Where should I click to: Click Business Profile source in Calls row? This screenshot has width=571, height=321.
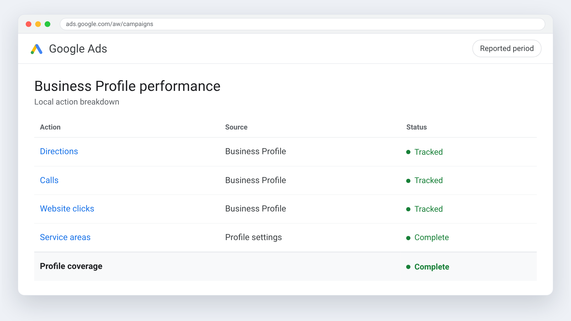(256, 180)
